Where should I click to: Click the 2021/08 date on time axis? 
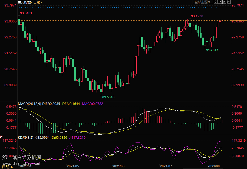pyautogui.click(x=213, y=166)
